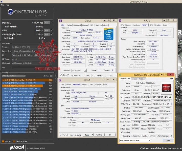Select ranking row 4 Intel Core i7-3930K
Screen dimensions: 182x151
coord(27,89)
